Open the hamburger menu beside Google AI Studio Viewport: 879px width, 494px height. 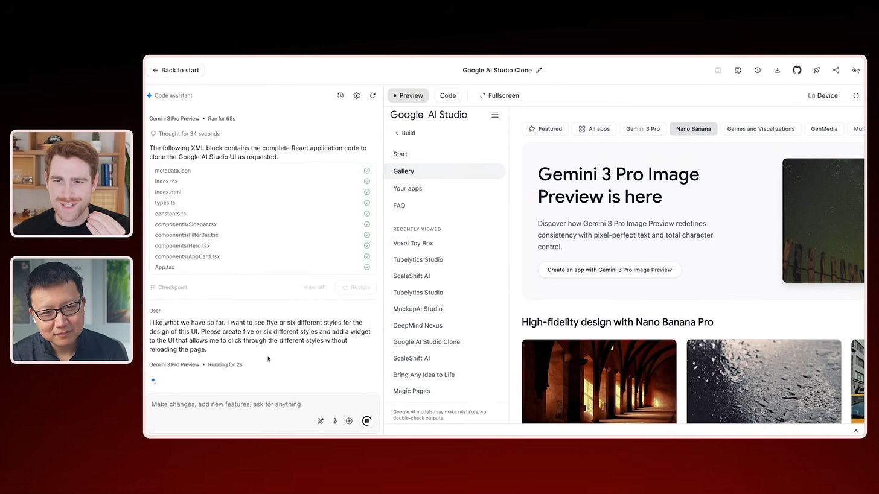pyautogui.click(x=495, y=115)
